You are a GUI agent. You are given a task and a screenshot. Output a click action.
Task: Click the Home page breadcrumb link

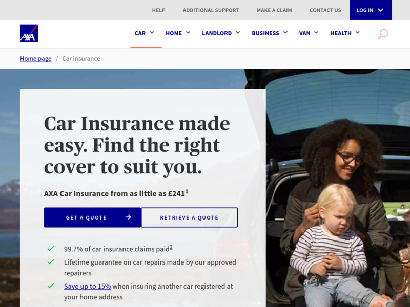pos(35,59)
